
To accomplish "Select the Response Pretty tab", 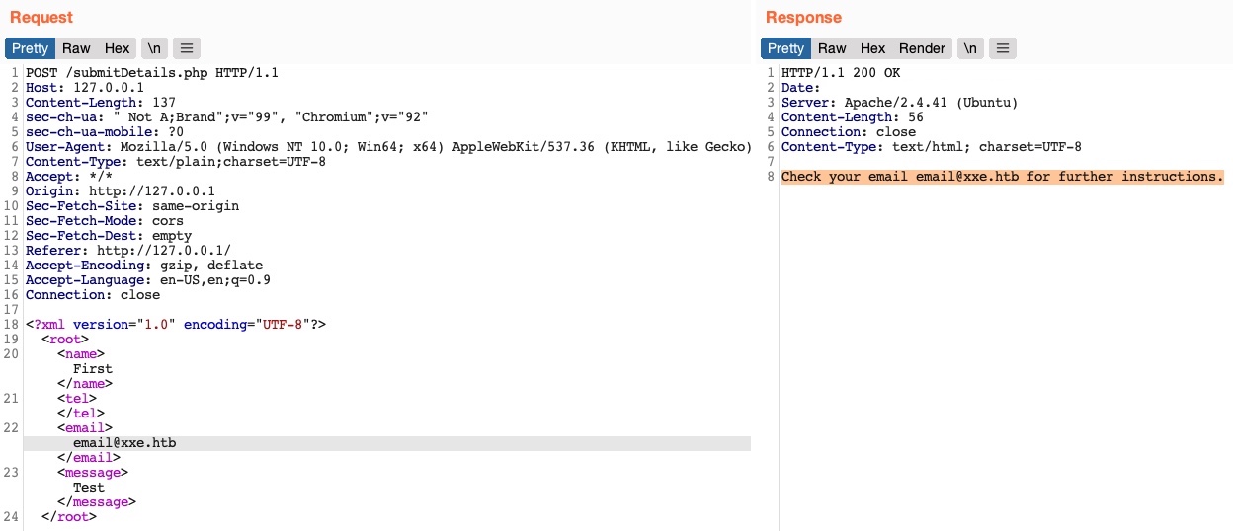I will point(785,48).
